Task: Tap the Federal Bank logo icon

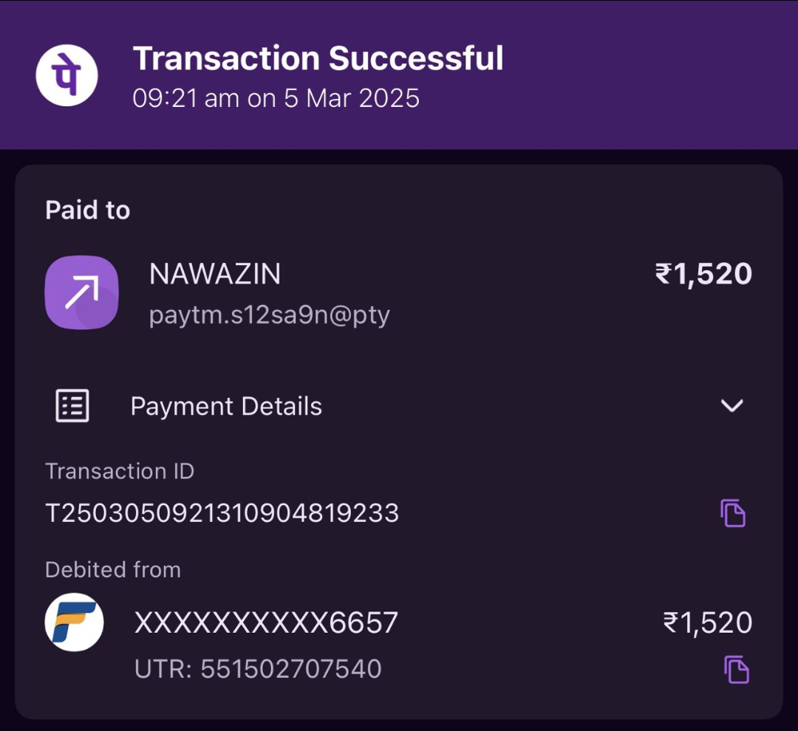Action: (74, 622)
